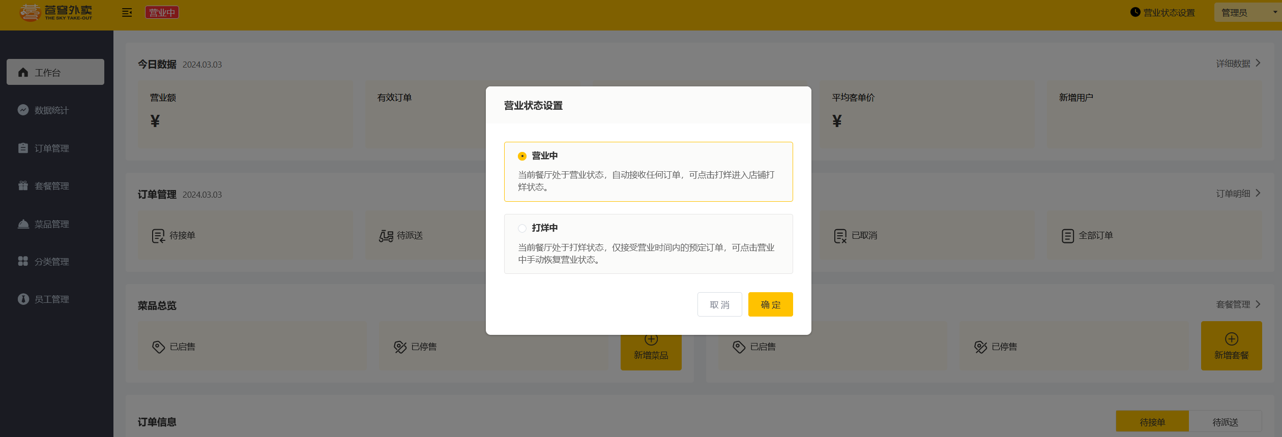Click the 已取消 card label

[x=864, y=235]
